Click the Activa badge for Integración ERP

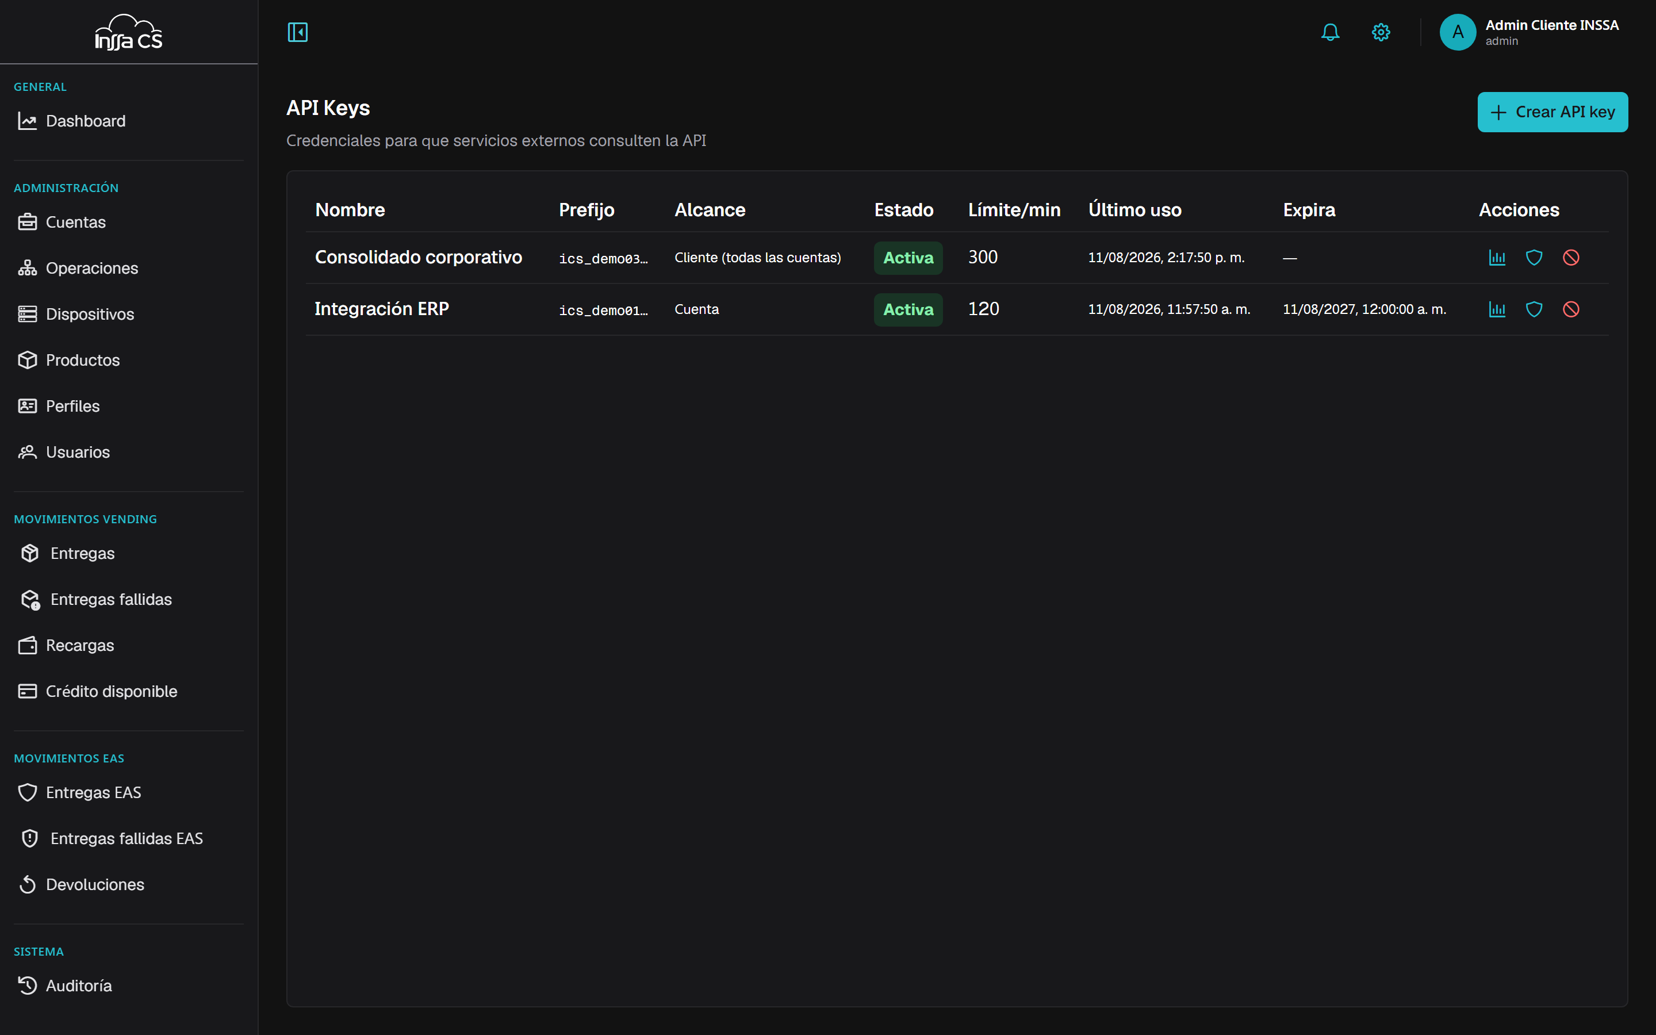click(908, 310)
